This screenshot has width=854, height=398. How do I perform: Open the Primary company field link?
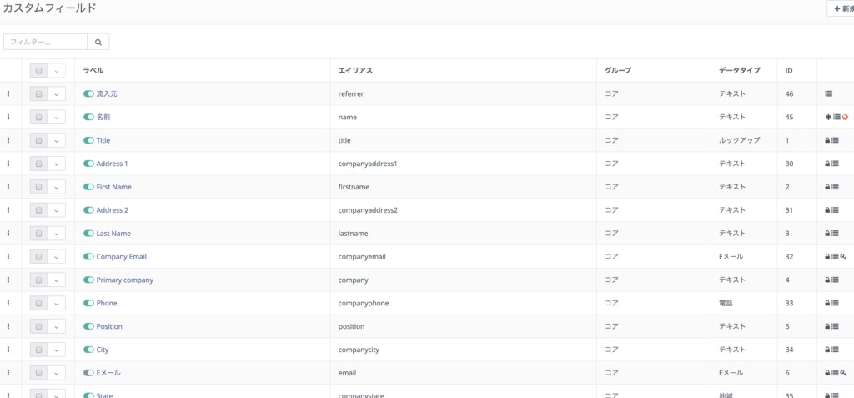point(124,280)
